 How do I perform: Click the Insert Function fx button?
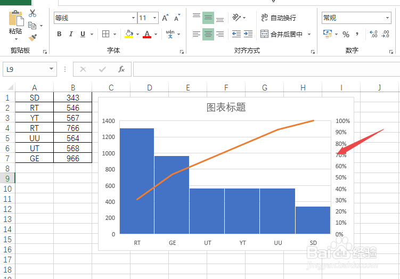pyautogui.click(x=121, y=69)
